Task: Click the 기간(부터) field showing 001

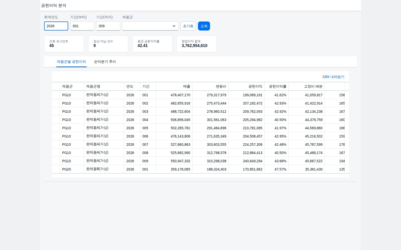Action: point(82,26)
